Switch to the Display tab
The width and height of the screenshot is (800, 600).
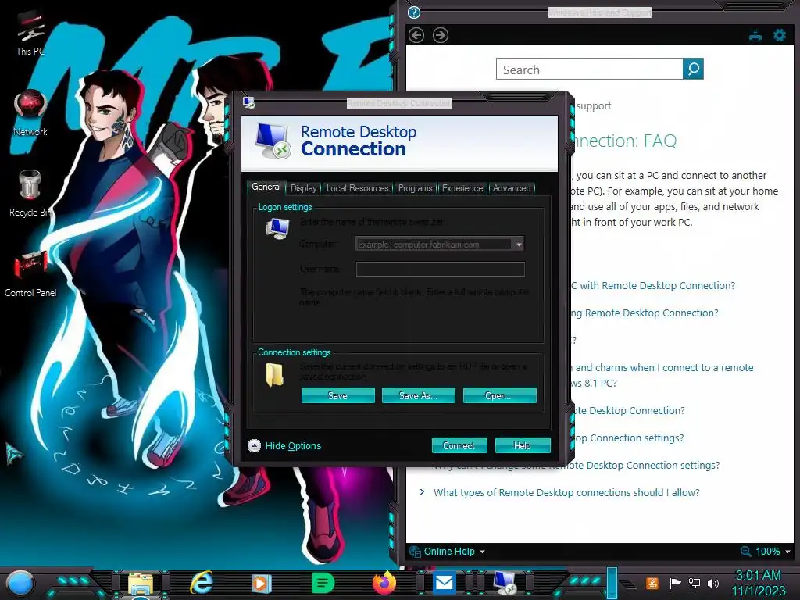coord(304,188)
